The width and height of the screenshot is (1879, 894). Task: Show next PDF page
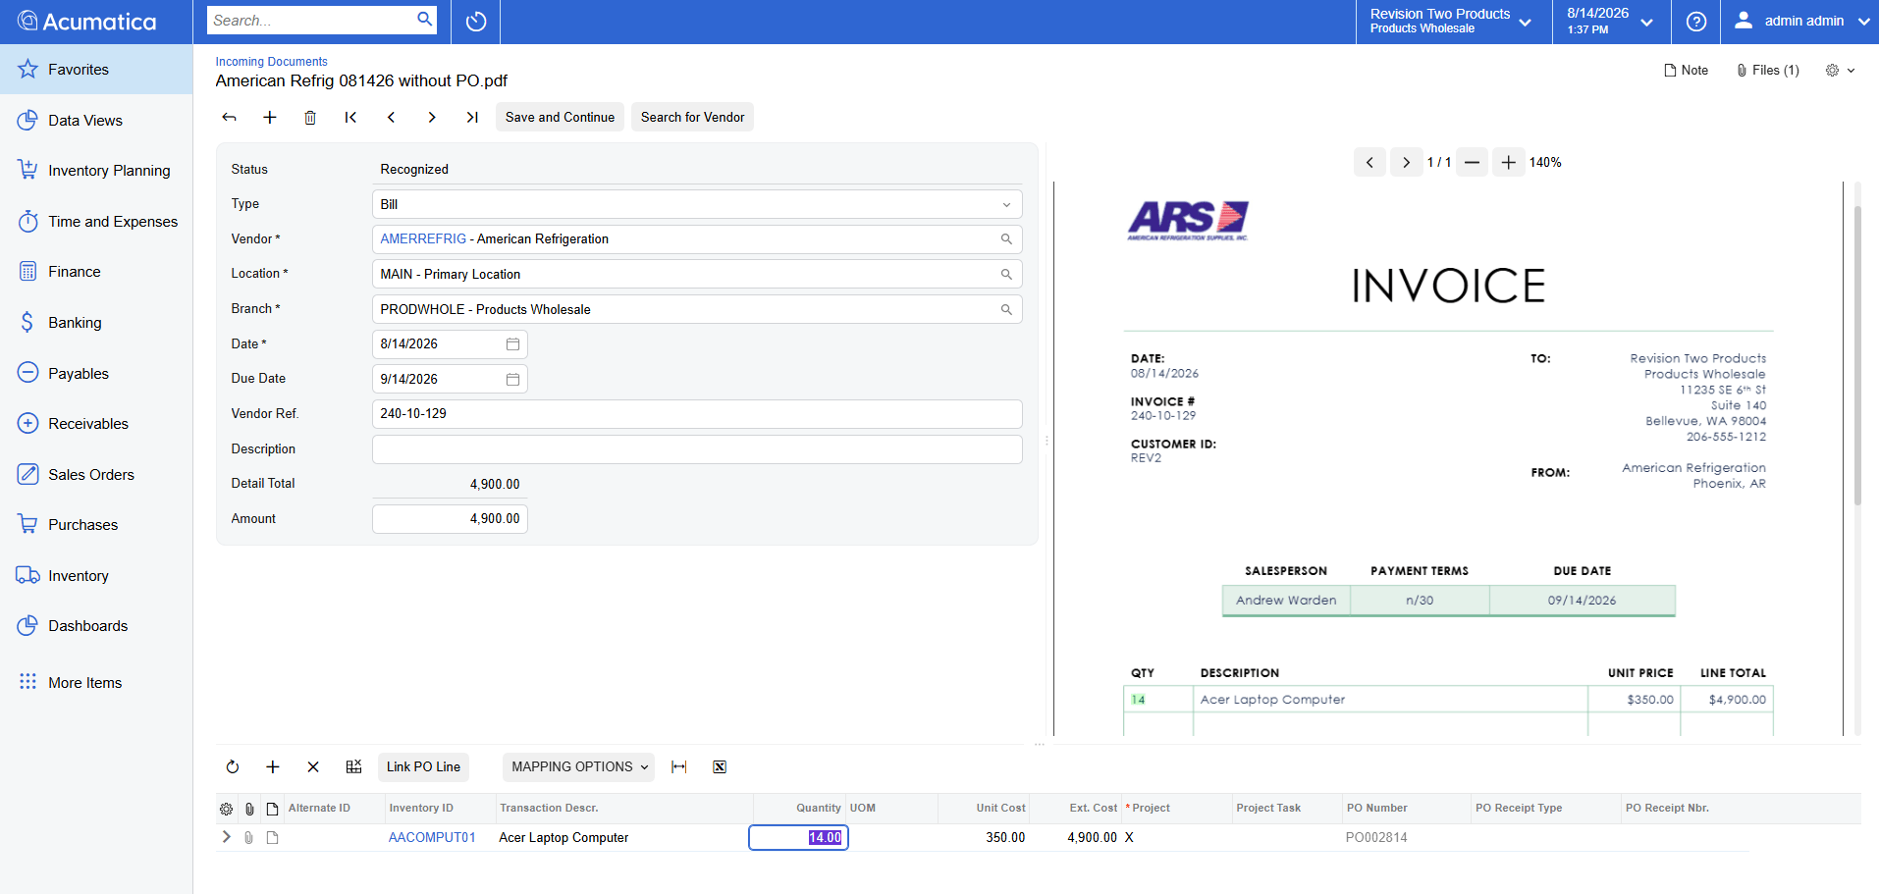1406,162
